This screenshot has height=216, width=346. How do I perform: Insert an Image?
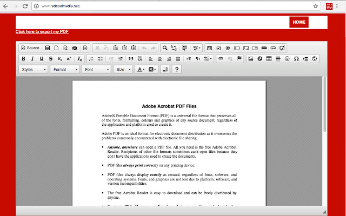coord(251,59)
